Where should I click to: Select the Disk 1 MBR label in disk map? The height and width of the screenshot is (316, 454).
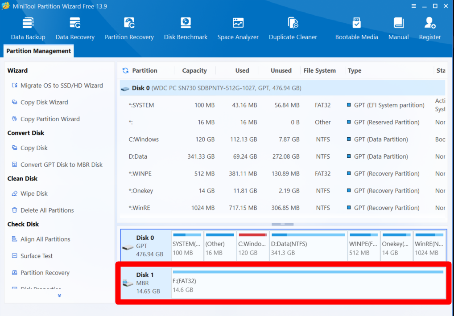pyautogui.click(x=146, y=283)
